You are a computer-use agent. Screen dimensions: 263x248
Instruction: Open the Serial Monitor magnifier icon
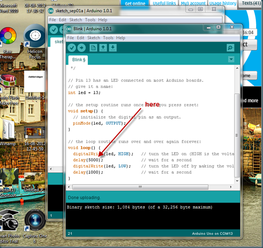(x=230, y=48)
